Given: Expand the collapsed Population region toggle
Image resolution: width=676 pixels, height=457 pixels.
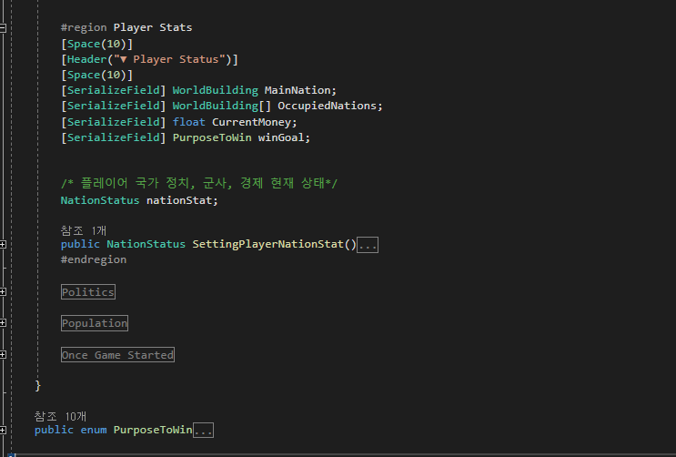Looking at the screenshot, I should [3, 323].
